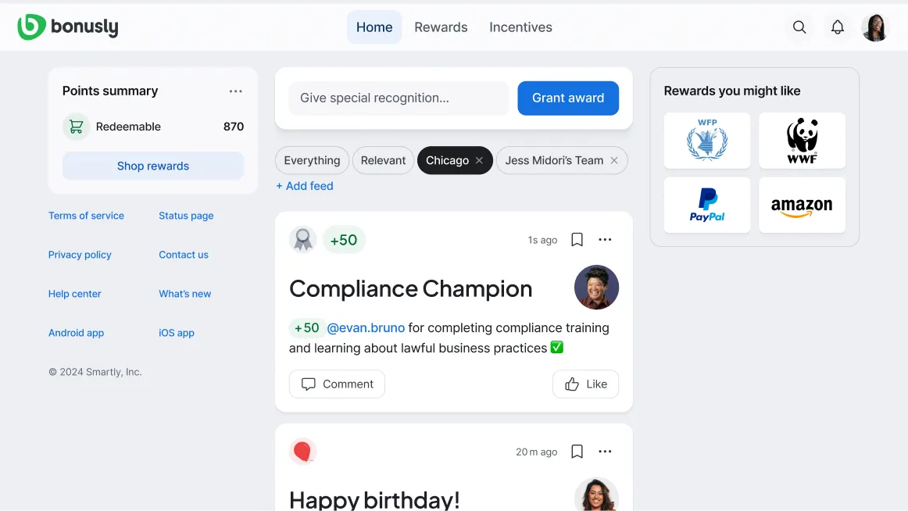Screen dimensions: 908x511
Task: Open Points summary options menu
Action: 236,91
